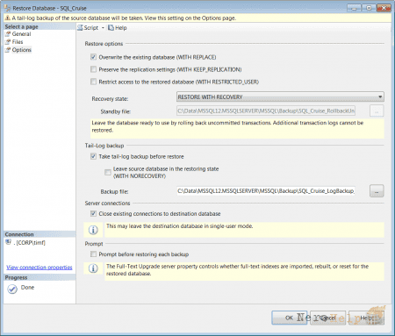Click the Backup file path field
This screenshot has width=395, height=336.
click(266, 191)
